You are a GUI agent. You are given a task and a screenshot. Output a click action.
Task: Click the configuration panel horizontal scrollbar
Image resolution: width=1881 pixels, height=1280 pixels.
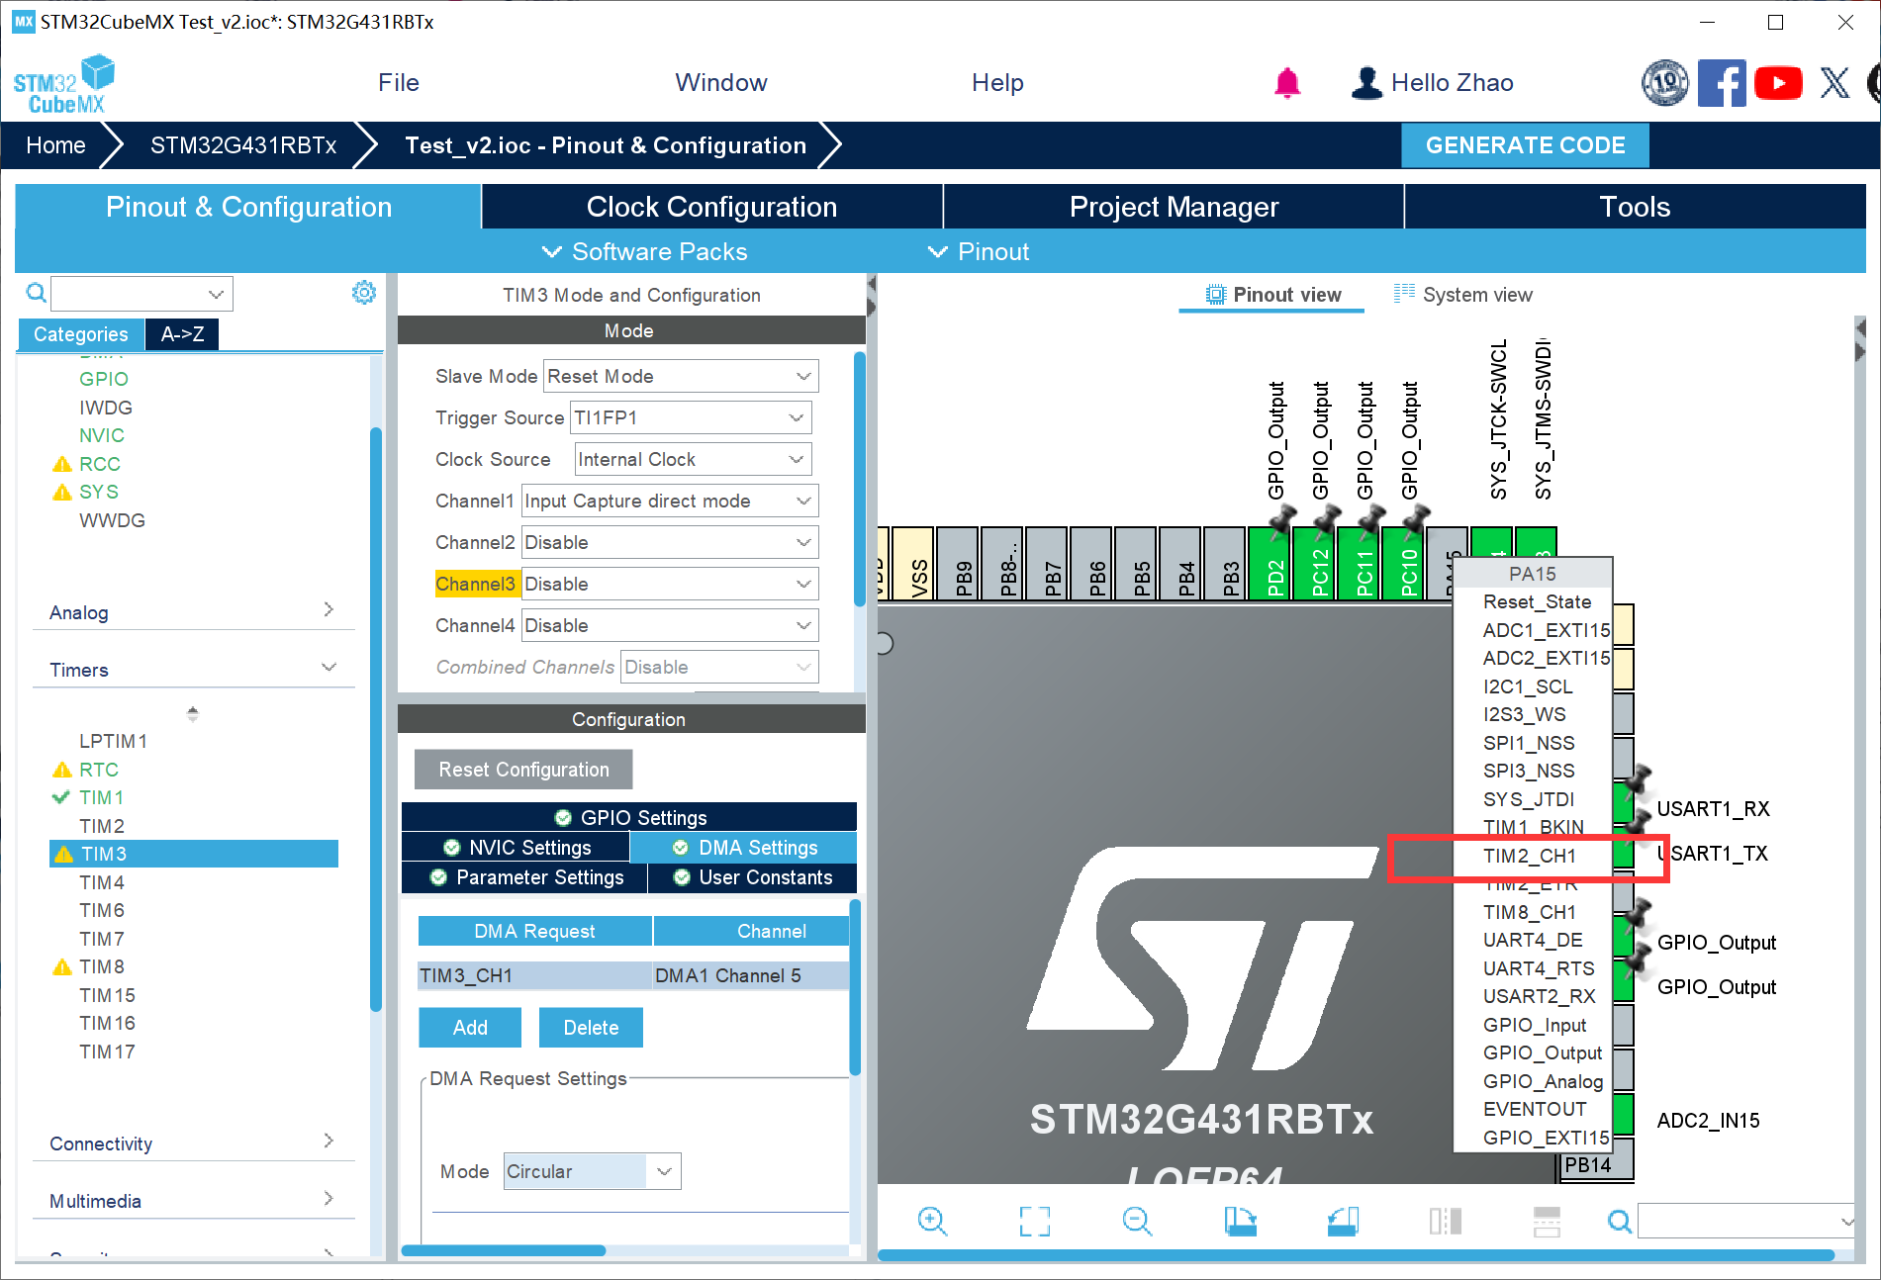pos(504,1250)
